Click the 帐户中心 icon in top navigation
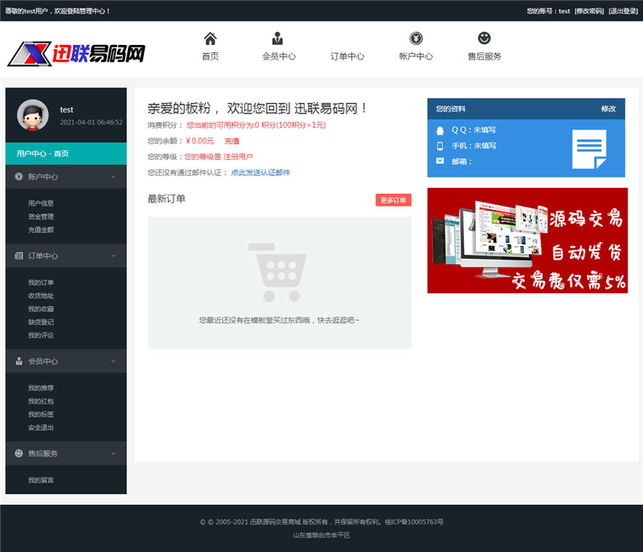643x552 pixels. coord(415,37)
